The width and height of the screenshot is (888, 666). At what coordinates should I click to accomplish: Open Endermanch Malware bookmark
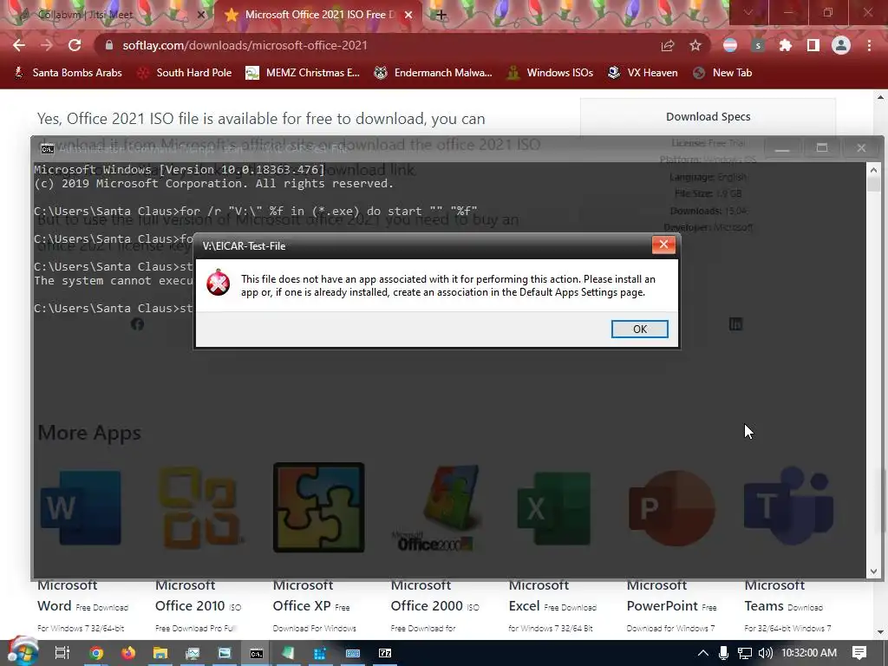pos(434,73)
